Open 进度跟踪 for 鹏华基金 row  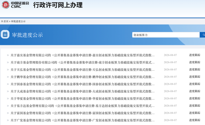tap(194, 77)
